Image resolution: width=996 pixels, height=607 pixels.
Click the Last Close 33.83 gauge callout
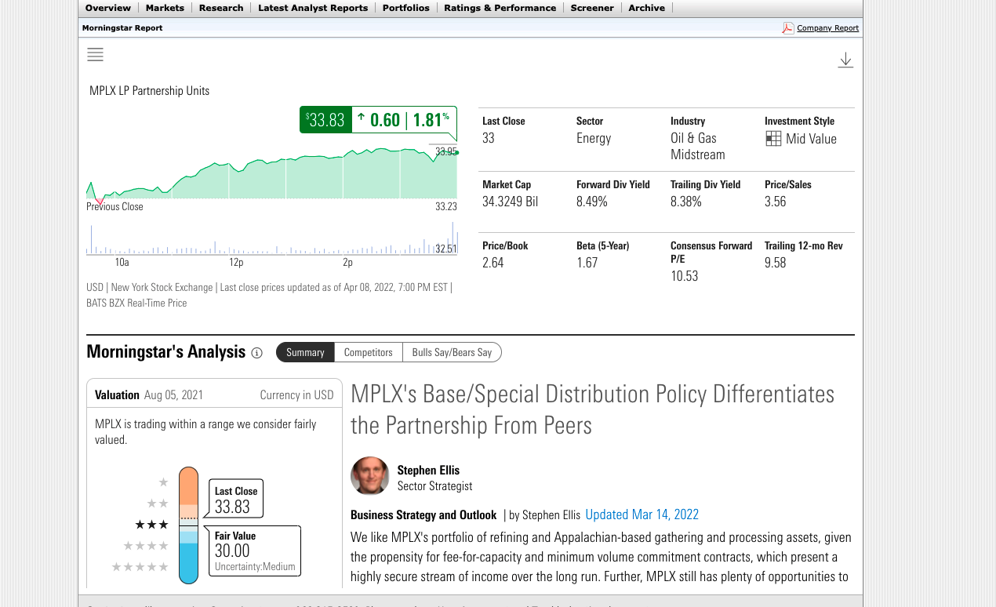click(236, 499)
